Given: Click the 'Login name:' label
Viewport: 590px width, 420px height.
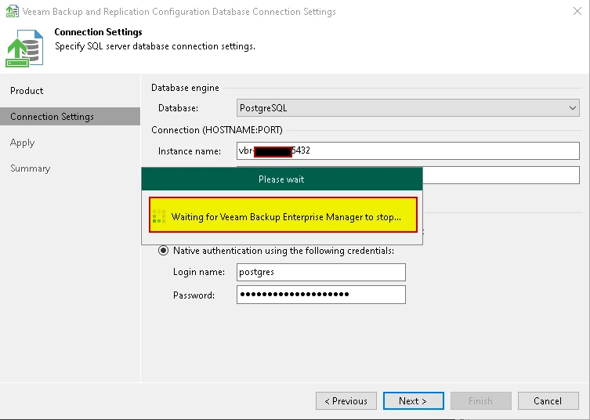Looking at the screenshot, I should pyautogui.click(x=199, y=272).
